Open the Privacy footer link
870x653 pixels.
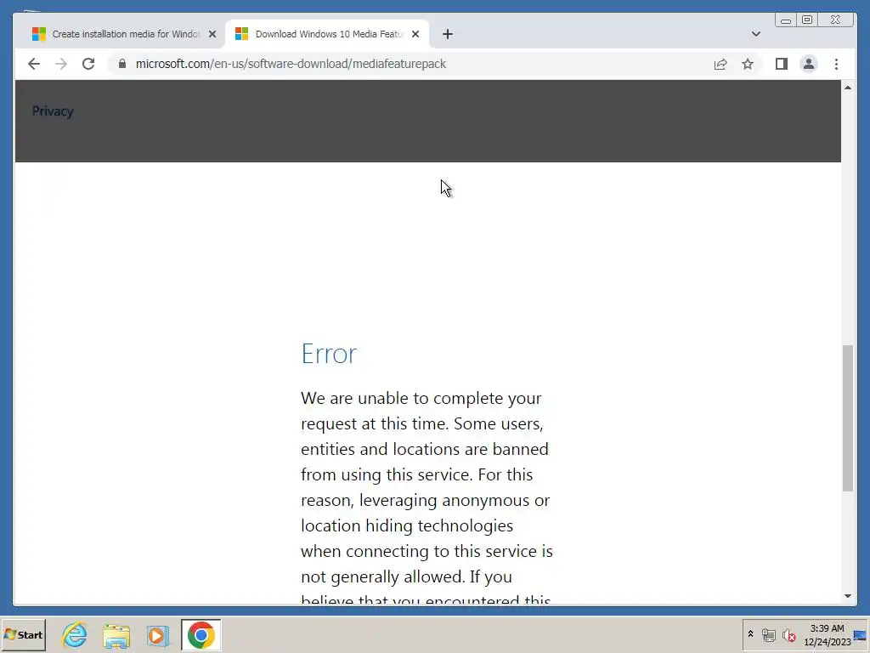pos(53,111)
